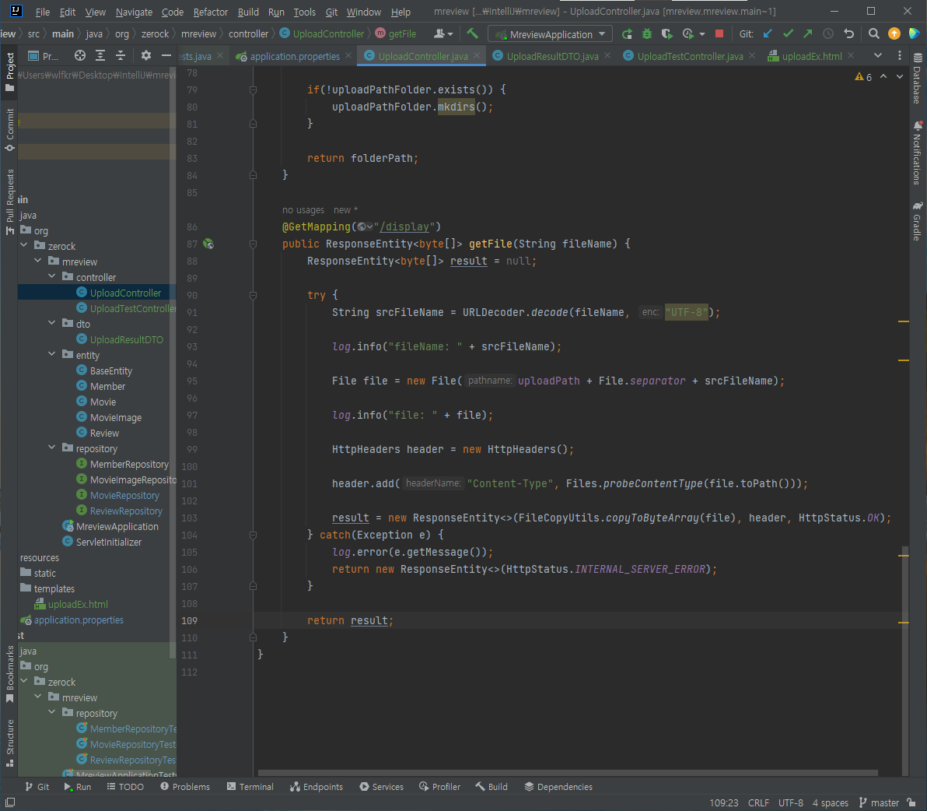This screenshot has height=811, width=927.
Task: Open the Terminal tool window
Action: [250, 787]
